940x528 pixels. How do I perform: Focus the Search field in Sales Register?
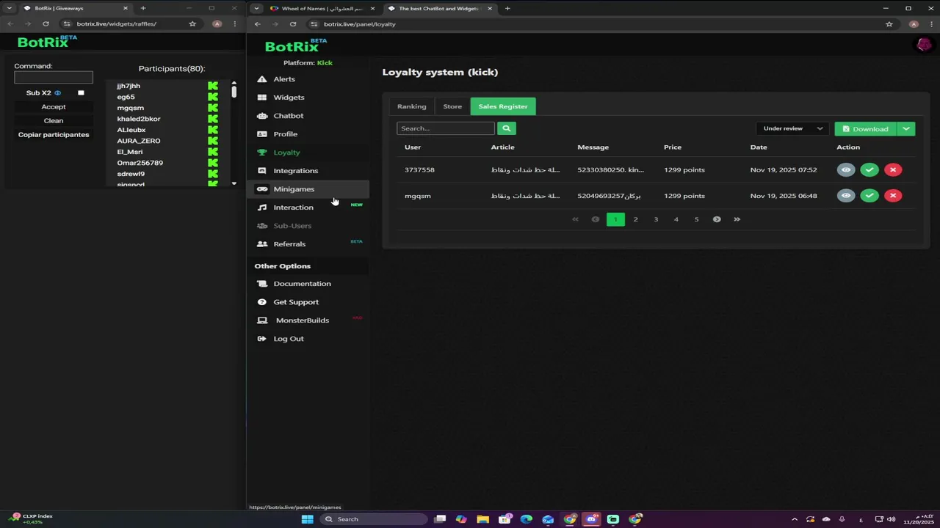pyautogui.click(x=446, y=128)
